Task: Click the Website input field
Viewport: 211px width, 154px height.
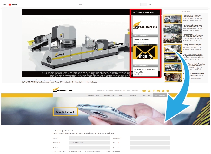Action: [x=89, y=148]
